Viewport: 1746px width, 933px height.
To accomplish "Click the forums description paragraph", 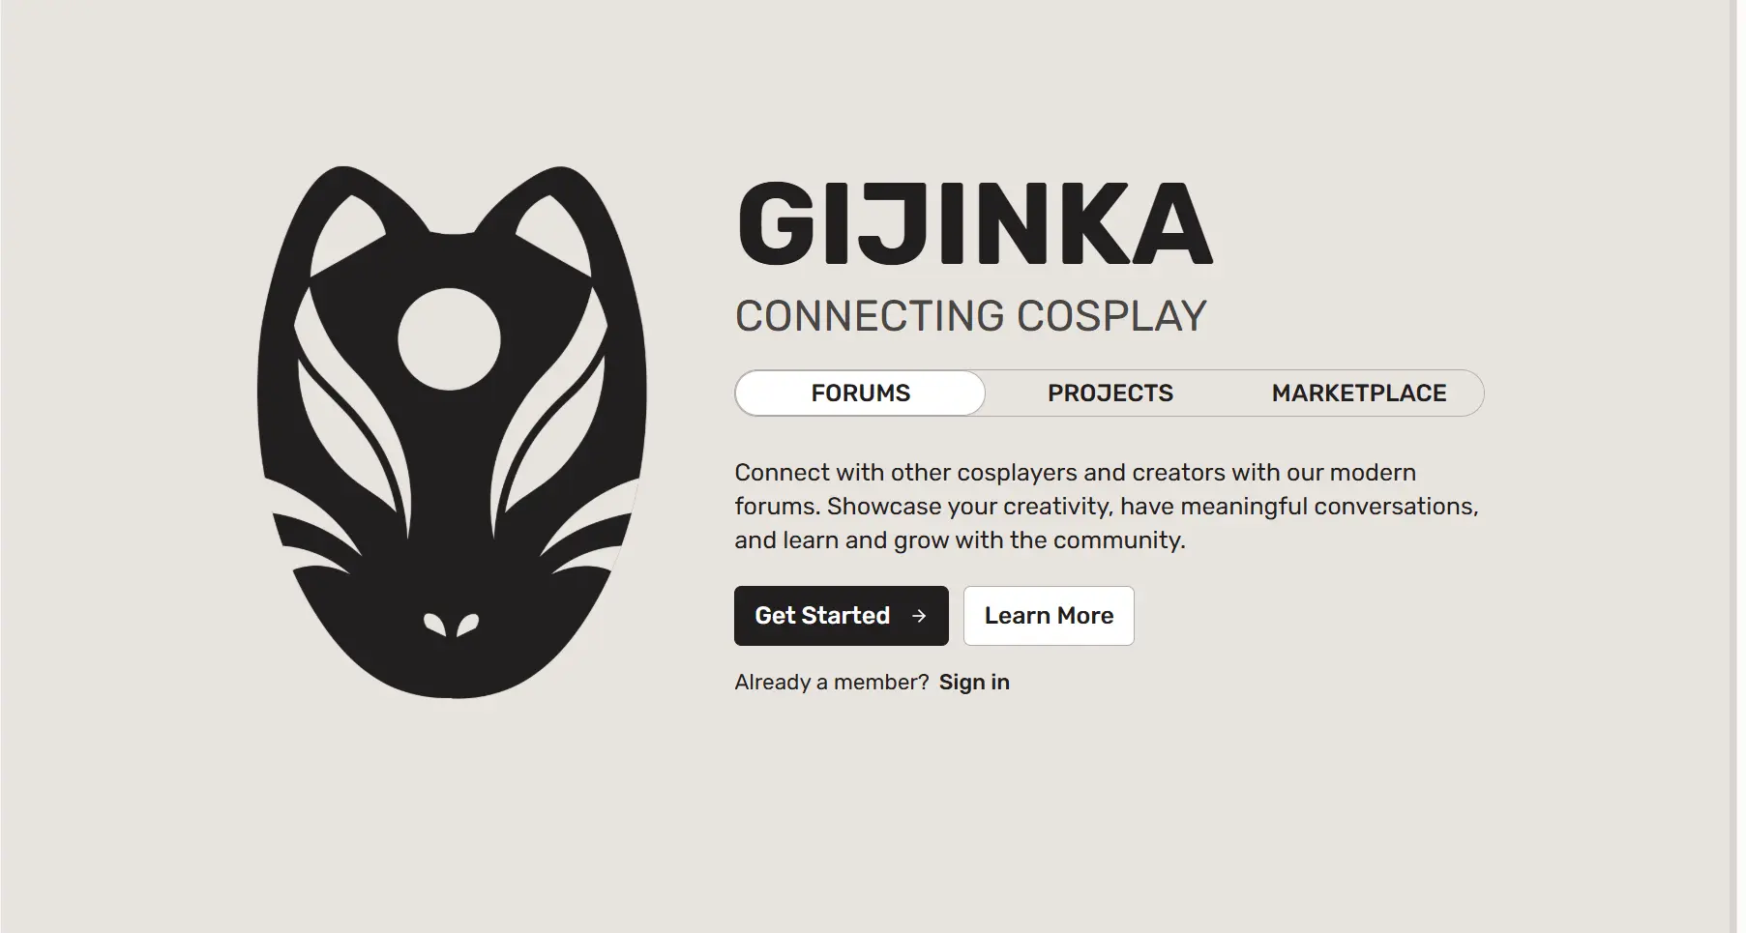I will click(x=1107, y=507).
